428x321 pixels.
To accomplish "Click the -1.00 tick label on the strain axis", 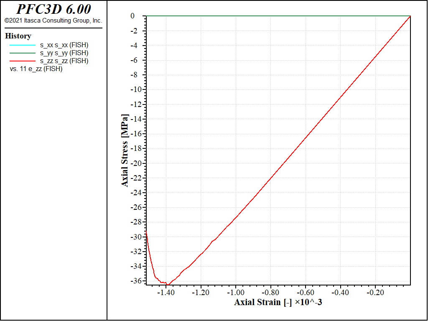I will tap(236, 293).
